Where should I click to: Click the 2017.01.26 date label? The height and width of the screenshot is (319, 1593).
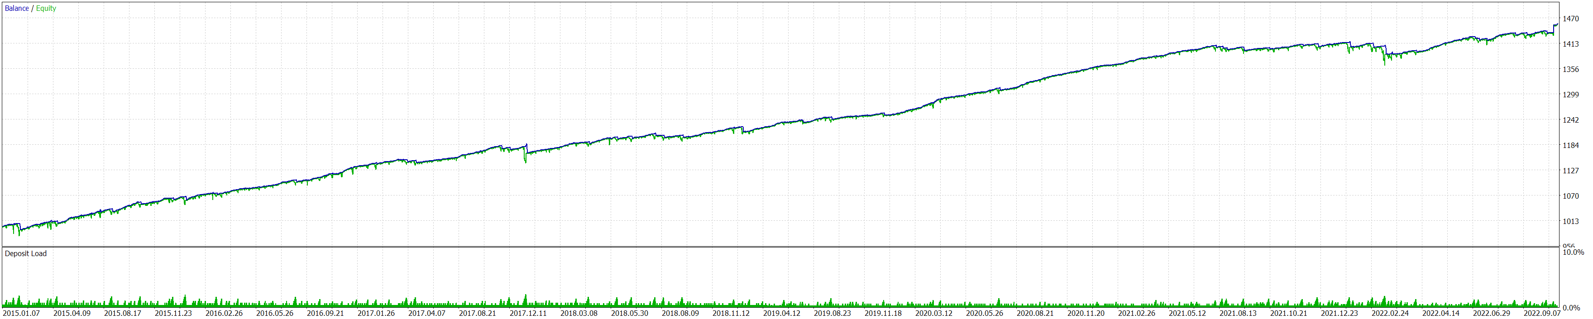(376, 314)
